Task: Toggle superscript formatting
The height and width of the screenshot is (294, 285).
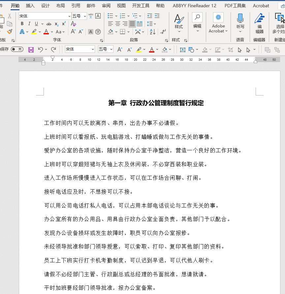Action: 64,24
